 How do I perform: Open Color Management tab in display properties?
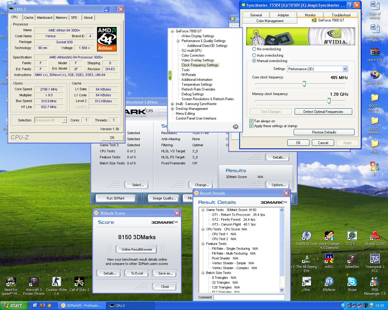pos(270,21)
